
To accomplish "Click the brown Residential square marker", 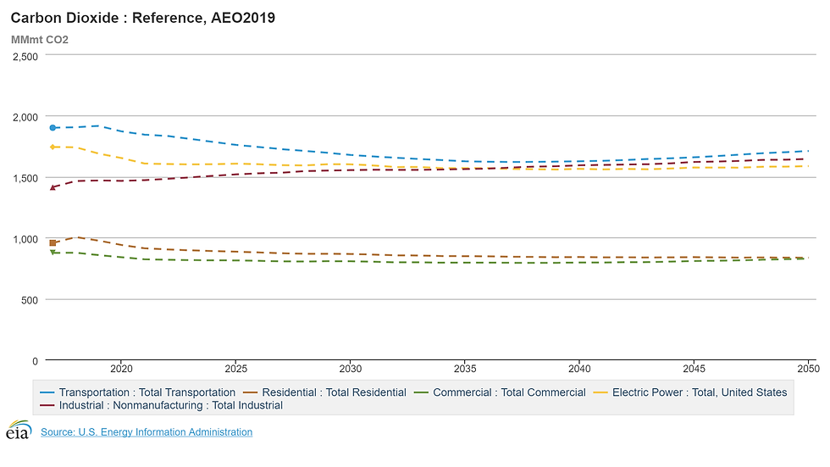I will pyautogui.click(x=53, y=243).
